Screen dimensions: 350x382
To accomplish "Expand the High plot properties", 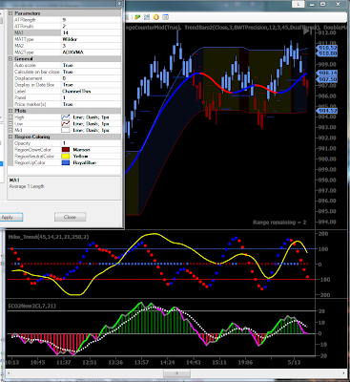I will tap(10, 117).
